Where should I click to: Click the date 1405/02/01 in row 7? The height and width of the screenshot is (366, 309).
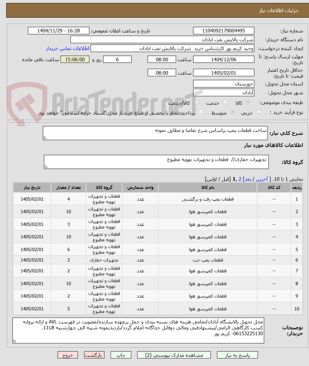click(32, 271)
